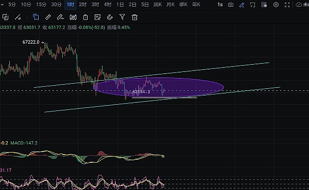Viewport: 309px width, 190px height.
Task: Select the 30分 interval
Action: pyautogui.click(x=56, y=5)
